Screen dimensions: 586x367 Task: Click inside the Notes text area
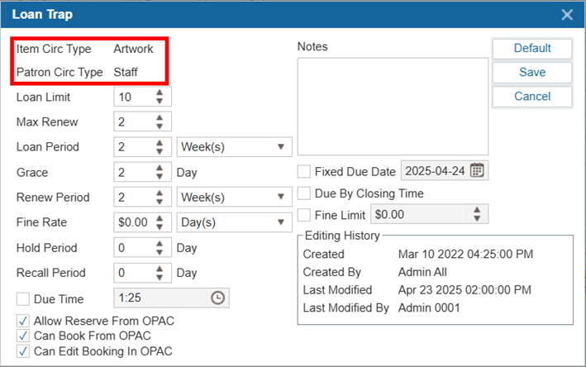pos(393,106)
